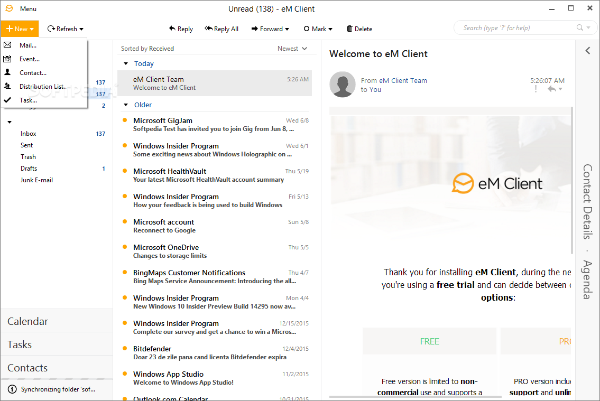Toggle unread dot for Build 14295 message
Viewport: 600px width, 401px height.
pyautogui.click(x=125, y=297)
